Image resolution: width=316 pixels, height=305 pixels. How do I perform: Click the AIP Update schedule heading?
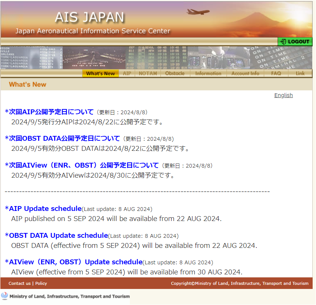coord(43,209)
